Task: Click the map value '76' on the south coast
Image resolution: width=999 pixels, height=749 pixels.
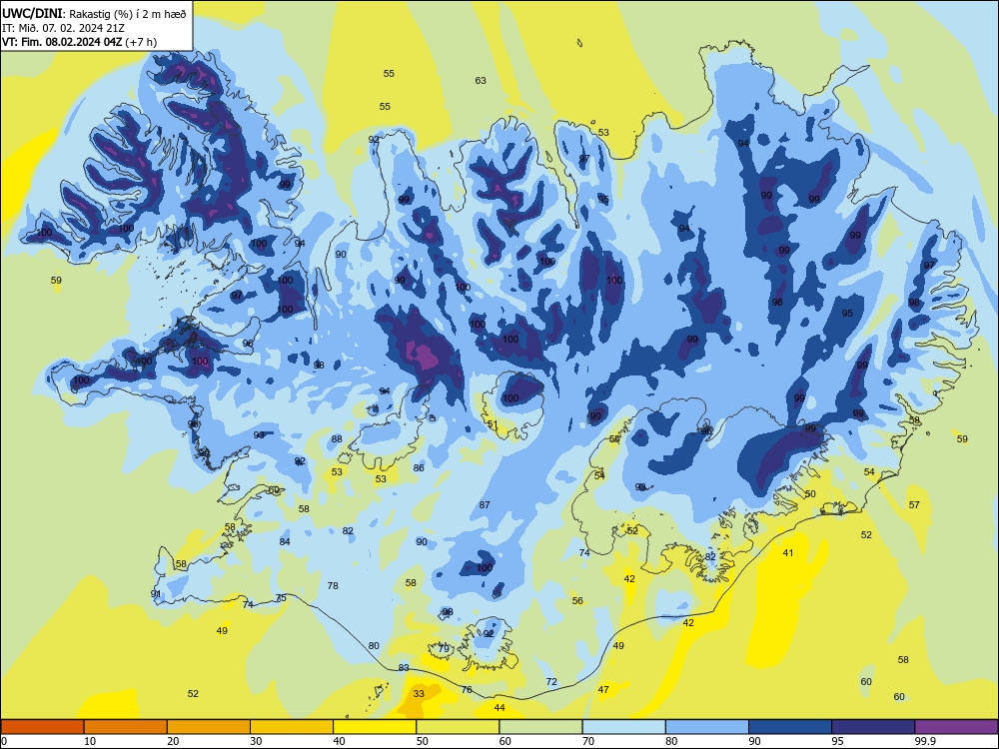Action: point(467,690)
